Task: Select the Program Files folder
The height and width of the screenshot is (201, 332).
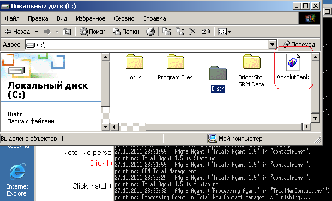Action: click(x=176, y=67)
